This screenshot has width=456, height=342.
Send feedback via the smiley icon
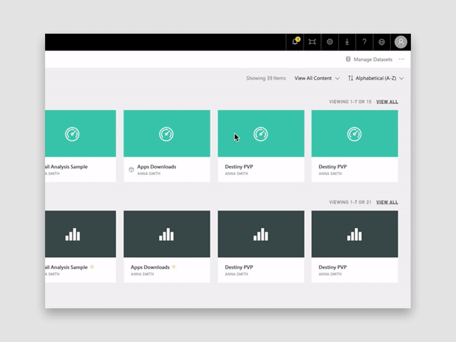click(381, 42)
